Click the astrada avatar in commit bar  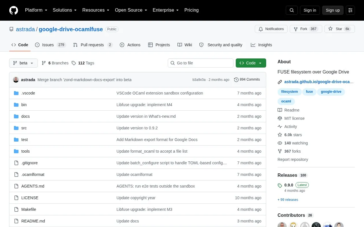pos(16,80)
